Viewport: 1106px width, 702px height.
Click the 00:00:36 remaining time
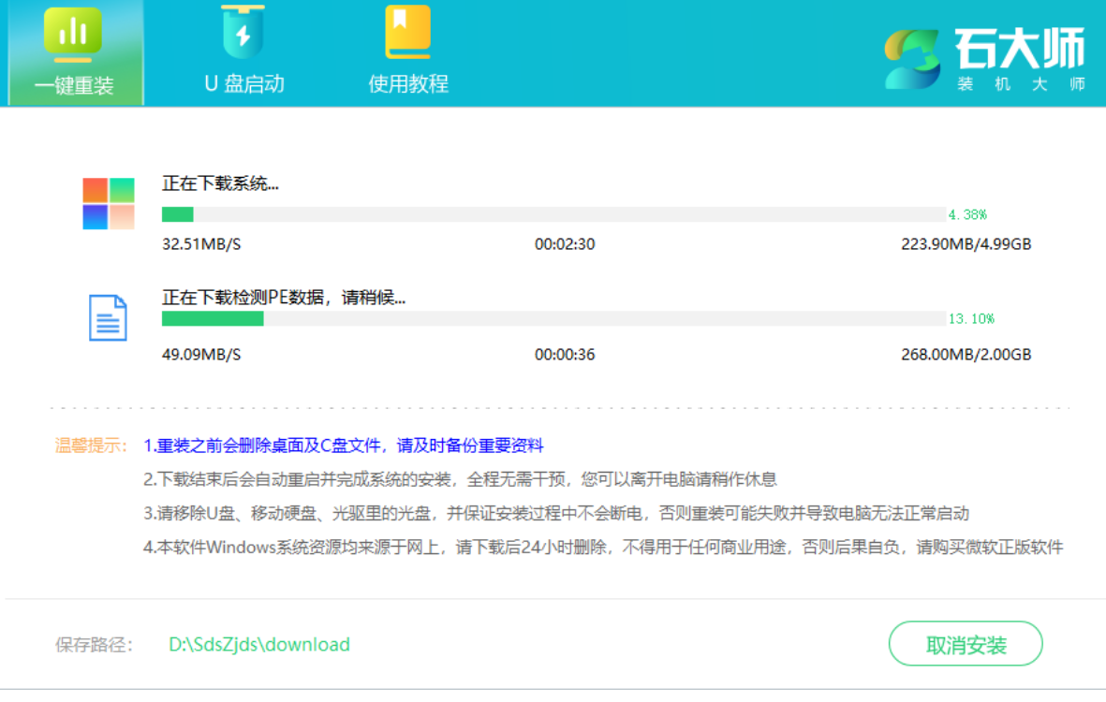tap(565, 355)
